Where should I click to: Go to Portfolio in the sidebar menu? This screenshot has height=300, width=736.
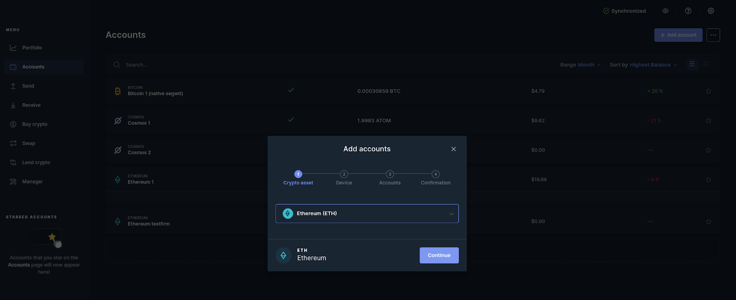click(32, 48)
